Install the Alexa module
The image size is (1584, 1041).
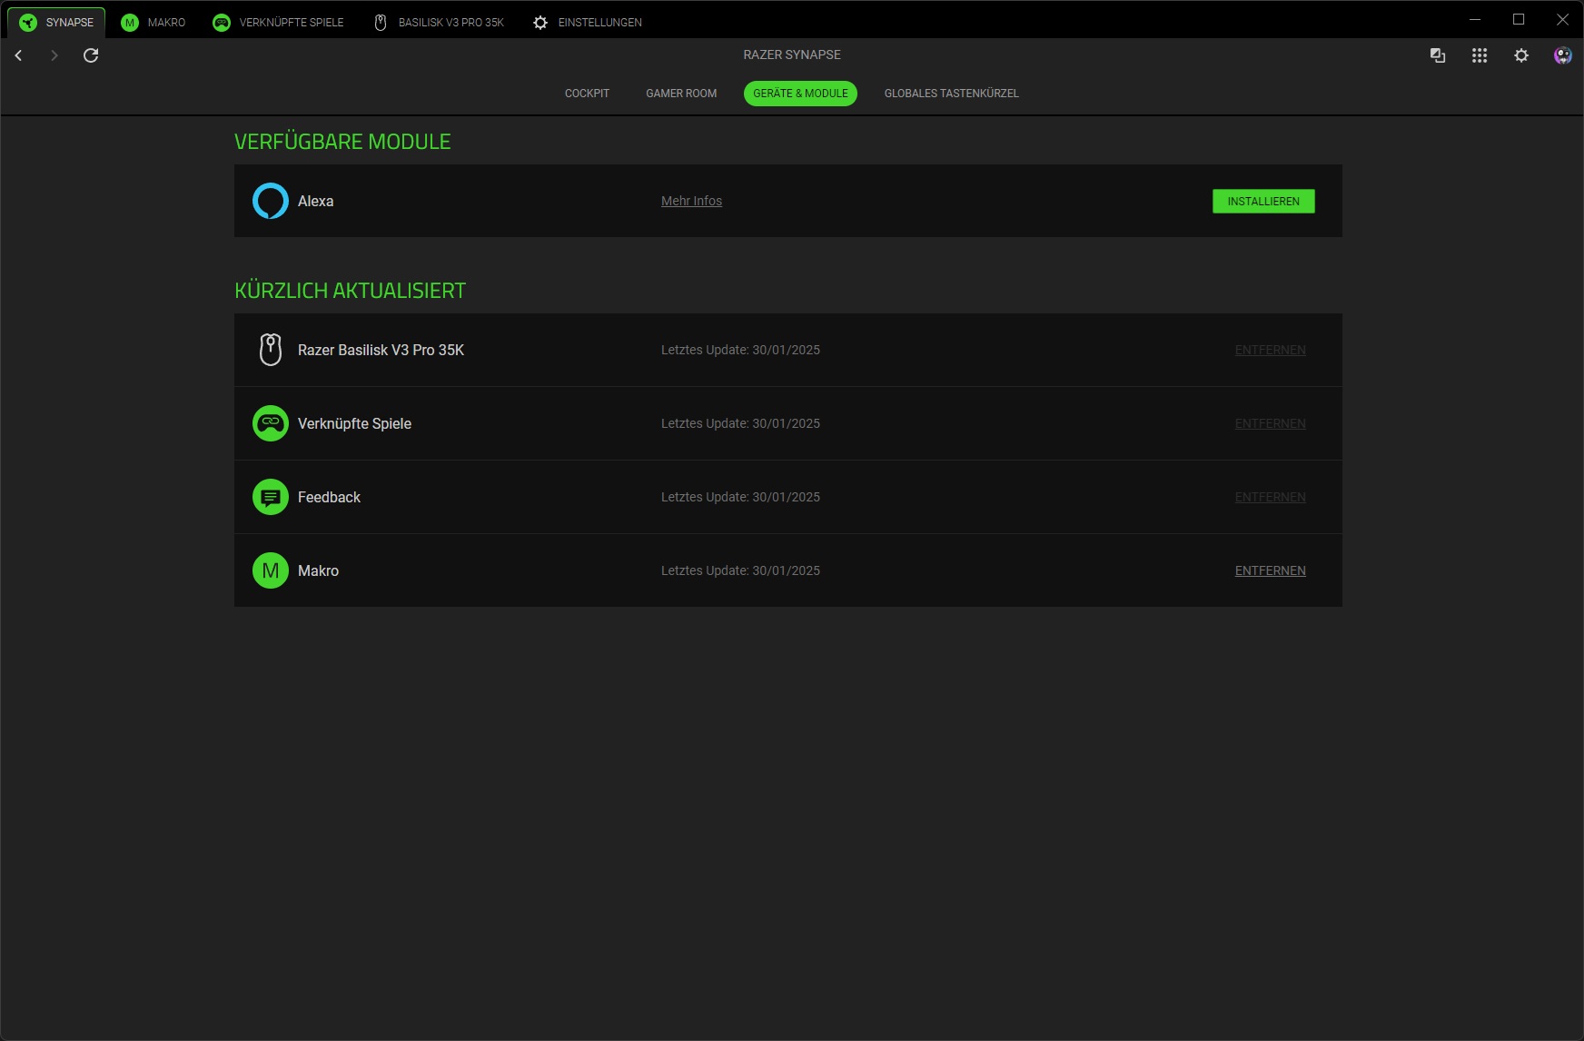1262,201
